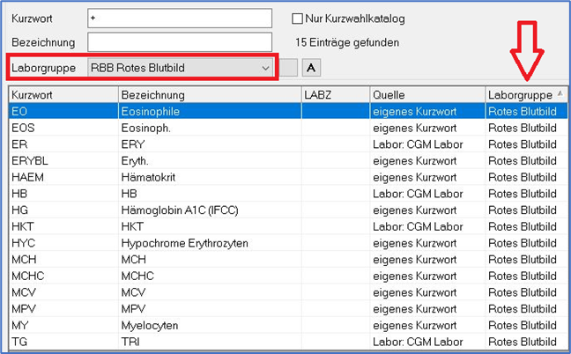Sort table by Quelle column header

[427, 95]
